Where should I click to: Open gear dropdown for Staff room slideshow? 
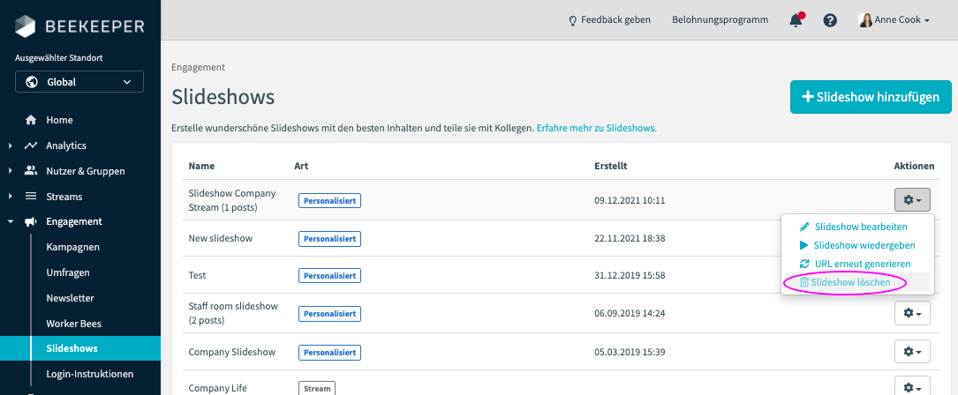pos(912,313)
